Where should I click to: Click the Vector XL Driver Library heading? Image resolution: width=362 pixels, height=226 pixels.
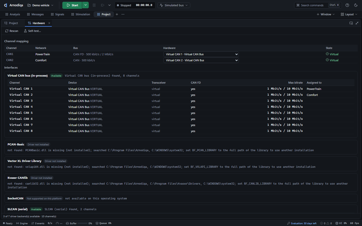pyautogui.click(x=24, y=161)
